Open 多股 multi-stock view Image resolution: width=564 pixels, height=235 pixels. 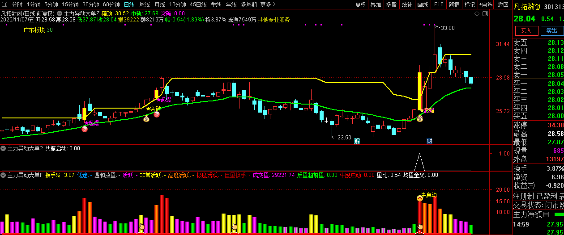coord(391,4)
